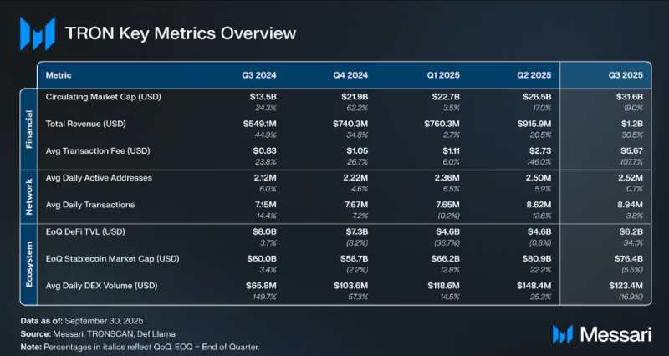
Task: Select the Ecosystem section label
Action: pos(28,264)
